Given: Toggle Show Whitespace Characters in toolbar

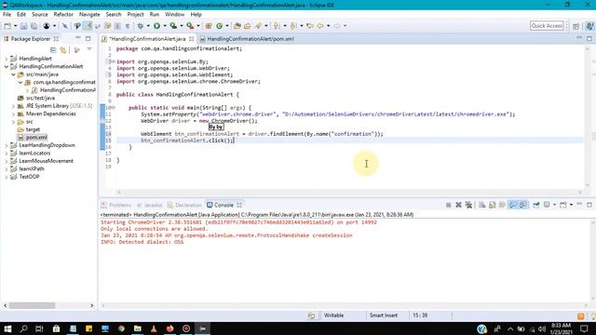Looking at the screenshot, I should pyautogui.click(x=128, y=26).
